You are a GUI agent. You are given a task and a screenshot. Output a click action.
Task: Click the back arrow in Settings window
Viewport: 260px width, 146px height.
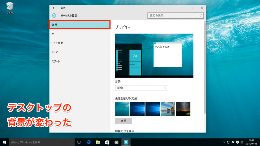click(54, 8)
